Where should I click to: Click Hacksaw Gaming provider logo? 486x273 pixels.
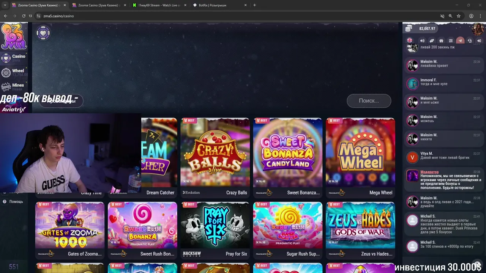(192, 254)
